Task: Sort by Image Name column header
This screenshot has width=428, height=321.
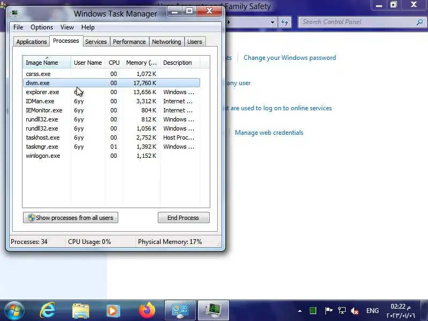Action: coord(47,63)
